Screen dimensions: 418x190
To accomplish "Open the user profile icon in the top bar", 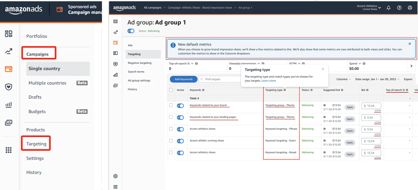I will (x=410, y=8).
